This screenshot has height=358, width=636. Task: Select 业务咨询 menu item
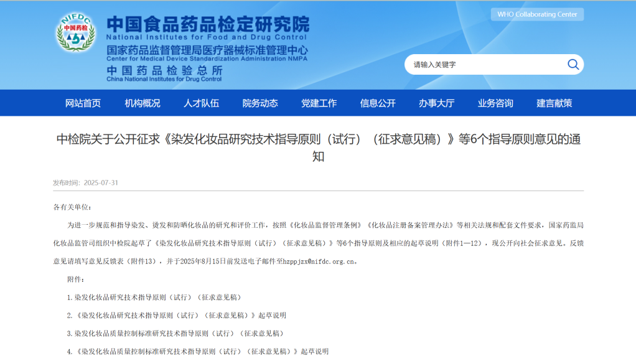click(495, 103)
